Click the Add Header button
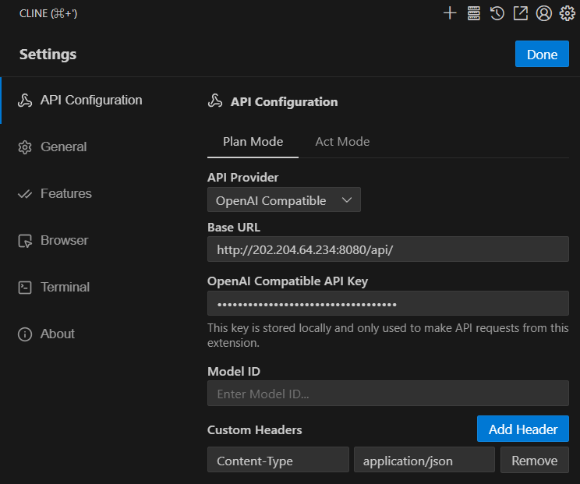 coord(522,429)
